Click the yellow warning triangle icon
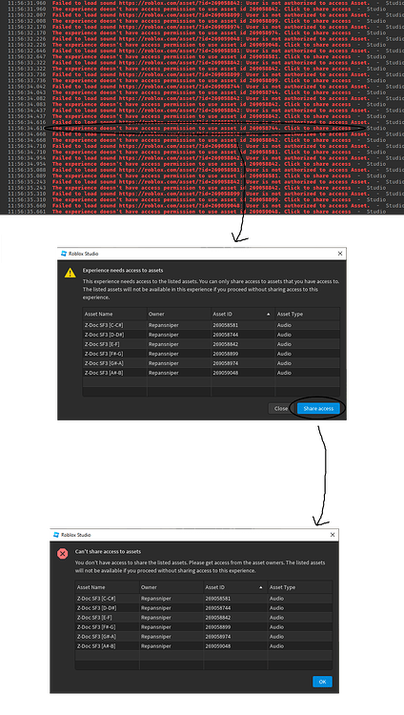404x715 pixels. [x=70, y=273]
